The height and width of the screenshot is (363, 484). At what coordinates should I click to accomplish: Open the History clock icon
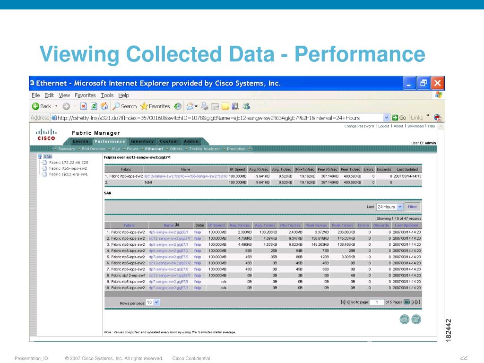click(x=178, y=106)
